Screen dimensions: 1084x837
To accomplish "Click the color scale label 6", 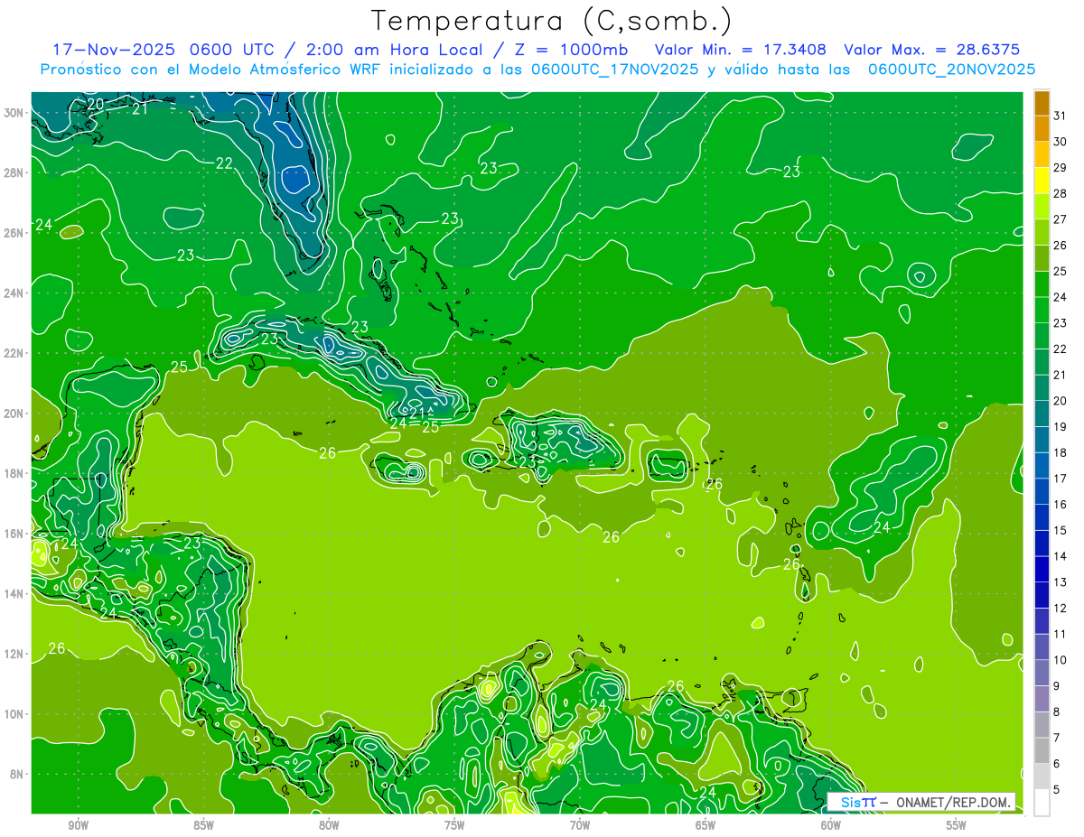I will click(x=1057, y=764).
